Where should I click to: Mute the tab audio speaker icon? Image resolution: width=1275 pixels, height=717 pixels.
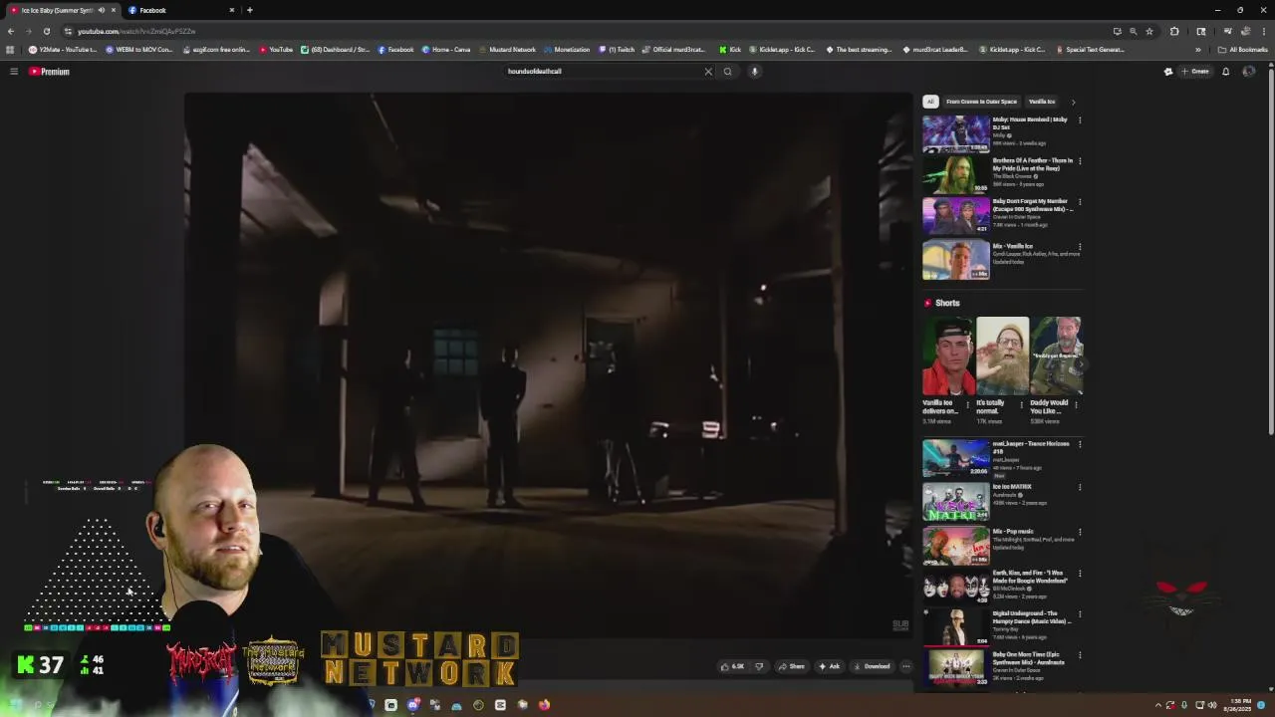[101, 10]
